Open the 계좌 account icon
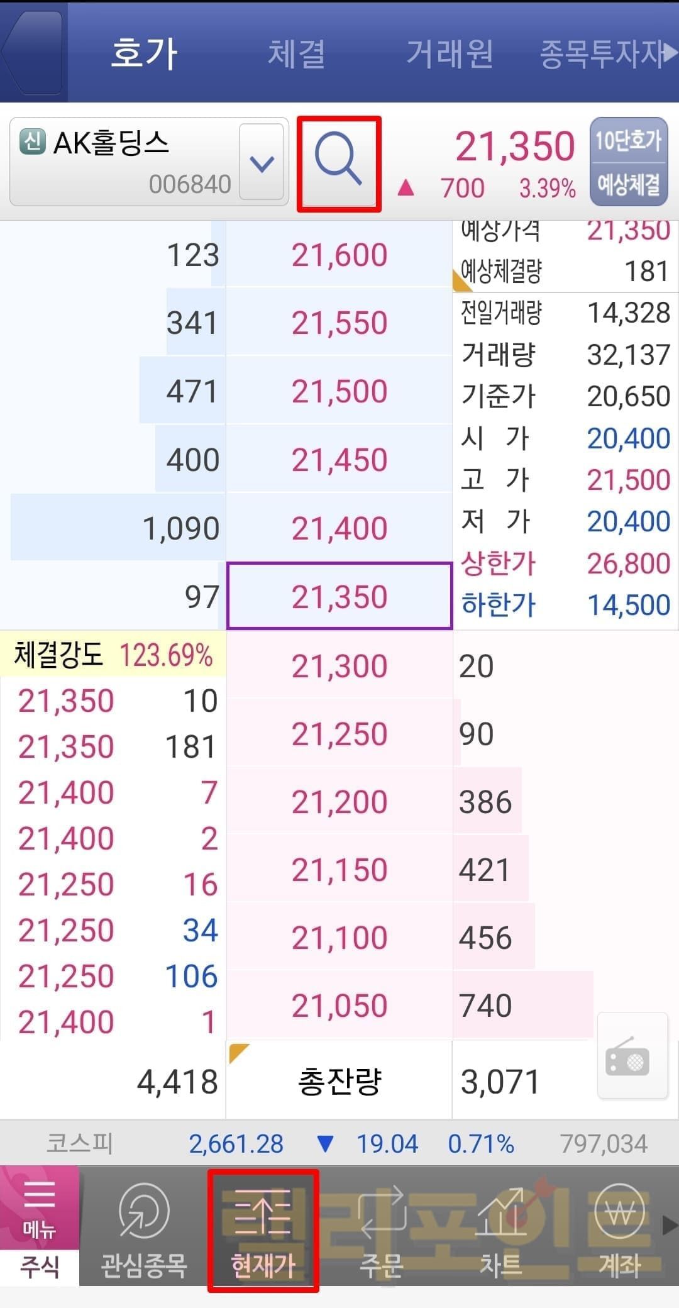This screenshot has width=679, height=1308. [619, 1229]
